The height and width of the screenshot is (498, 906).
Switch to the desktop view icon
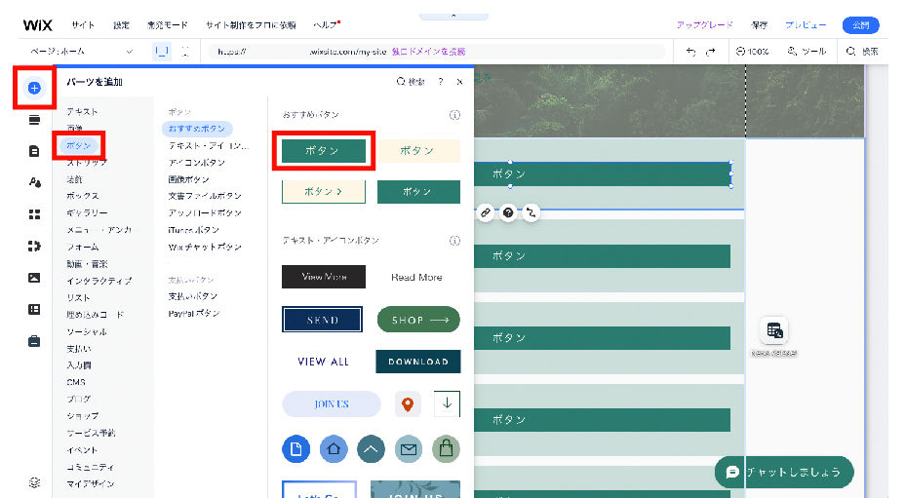162,52
